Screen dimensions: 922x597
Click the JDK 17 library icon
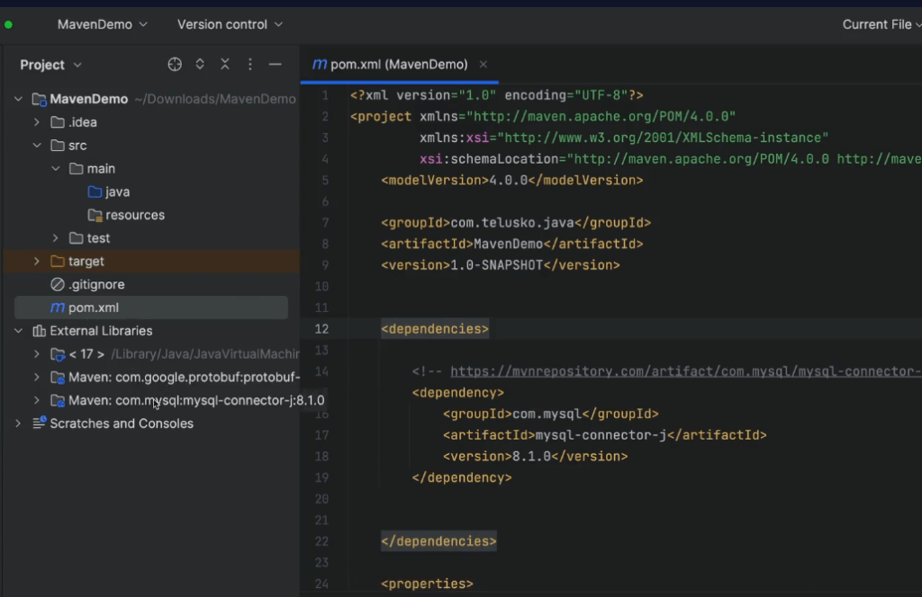click(58, 354)
